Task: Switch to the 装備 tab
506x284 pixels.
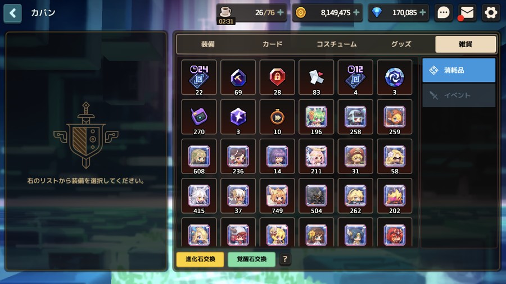Action: tap(208, 44)
